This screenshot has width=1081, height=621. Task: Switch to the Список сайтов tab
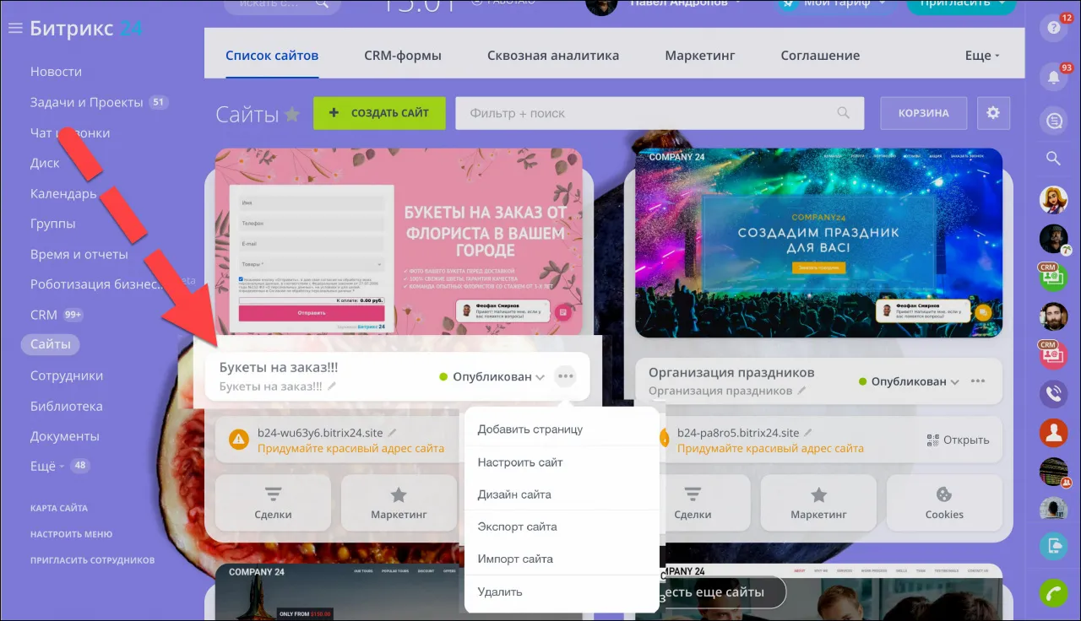tap(272, 56)
